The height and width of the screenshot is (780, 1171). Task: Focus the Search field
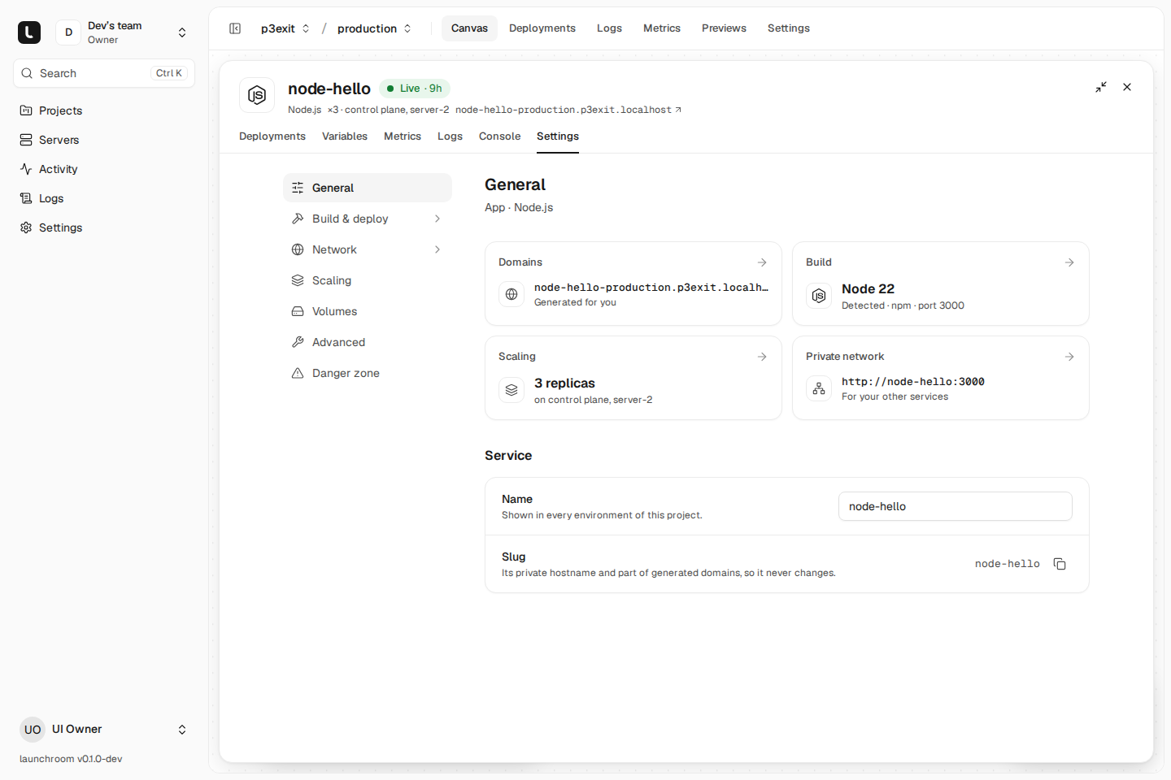(x=104, y=73)
